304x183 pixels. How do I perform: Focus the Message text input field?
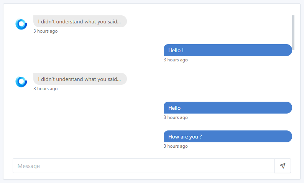[144, 166]
